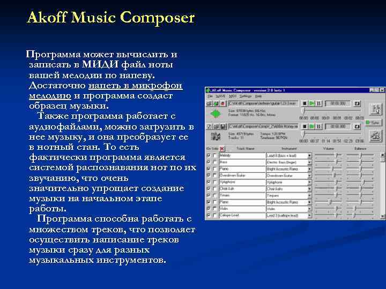This screenshot has width=386, height=289.
Task: Click the wave file time display
Action: pos(338,103)
